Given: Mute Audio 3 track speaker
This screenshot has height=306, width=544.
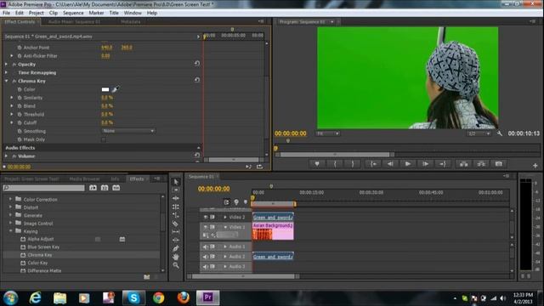Looking at the screenshot, I should coord(206,266).
